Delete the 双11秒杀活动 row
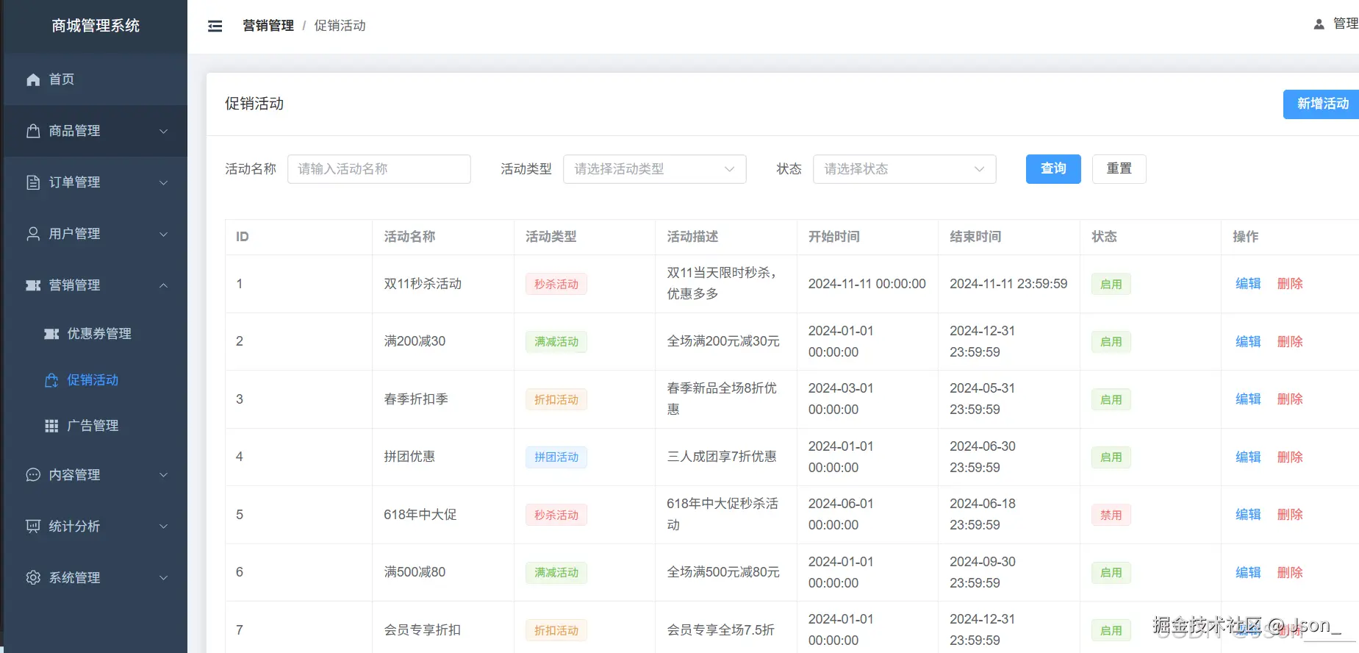Image resolution: width=1359 pixels, height=653 pixels. [1290, 284]
